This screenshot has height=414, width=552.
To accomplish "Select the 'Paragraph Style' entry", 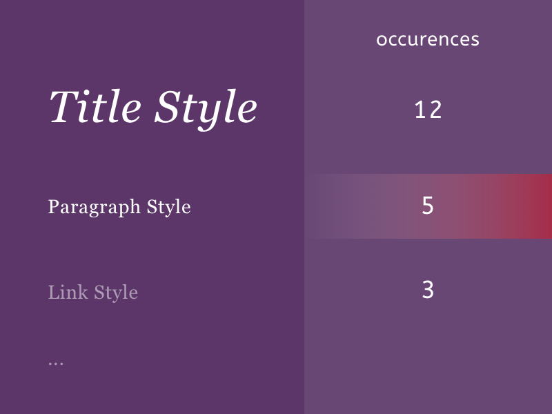I will pyautogui.click(x=119, y=207).
